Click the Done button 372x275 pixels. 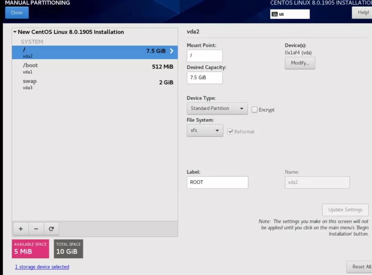17,12
